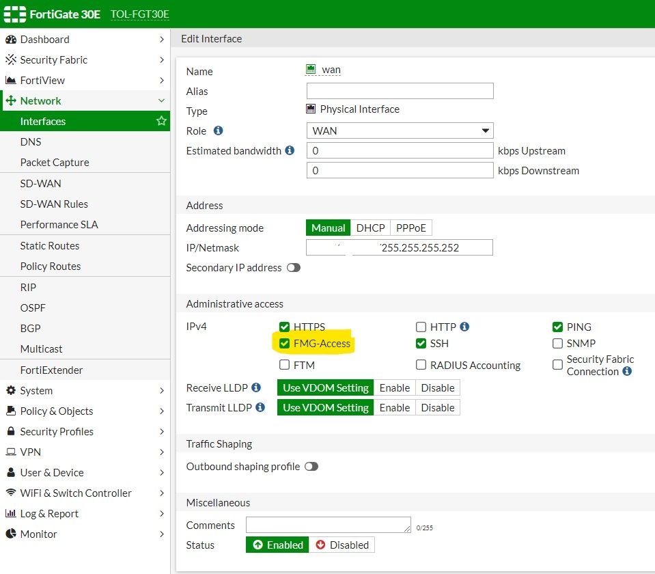Go to SD-WAN Rules menu item
The width and height of the screenshot is (655, 574).
54,204
